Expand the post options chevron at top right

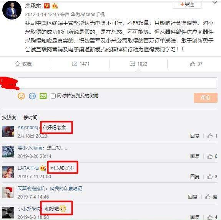tap(215, 2)
